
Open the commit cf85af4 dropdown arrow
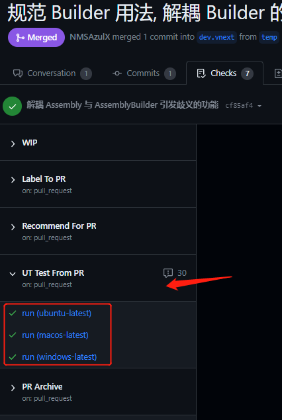(x=259, y=106)
